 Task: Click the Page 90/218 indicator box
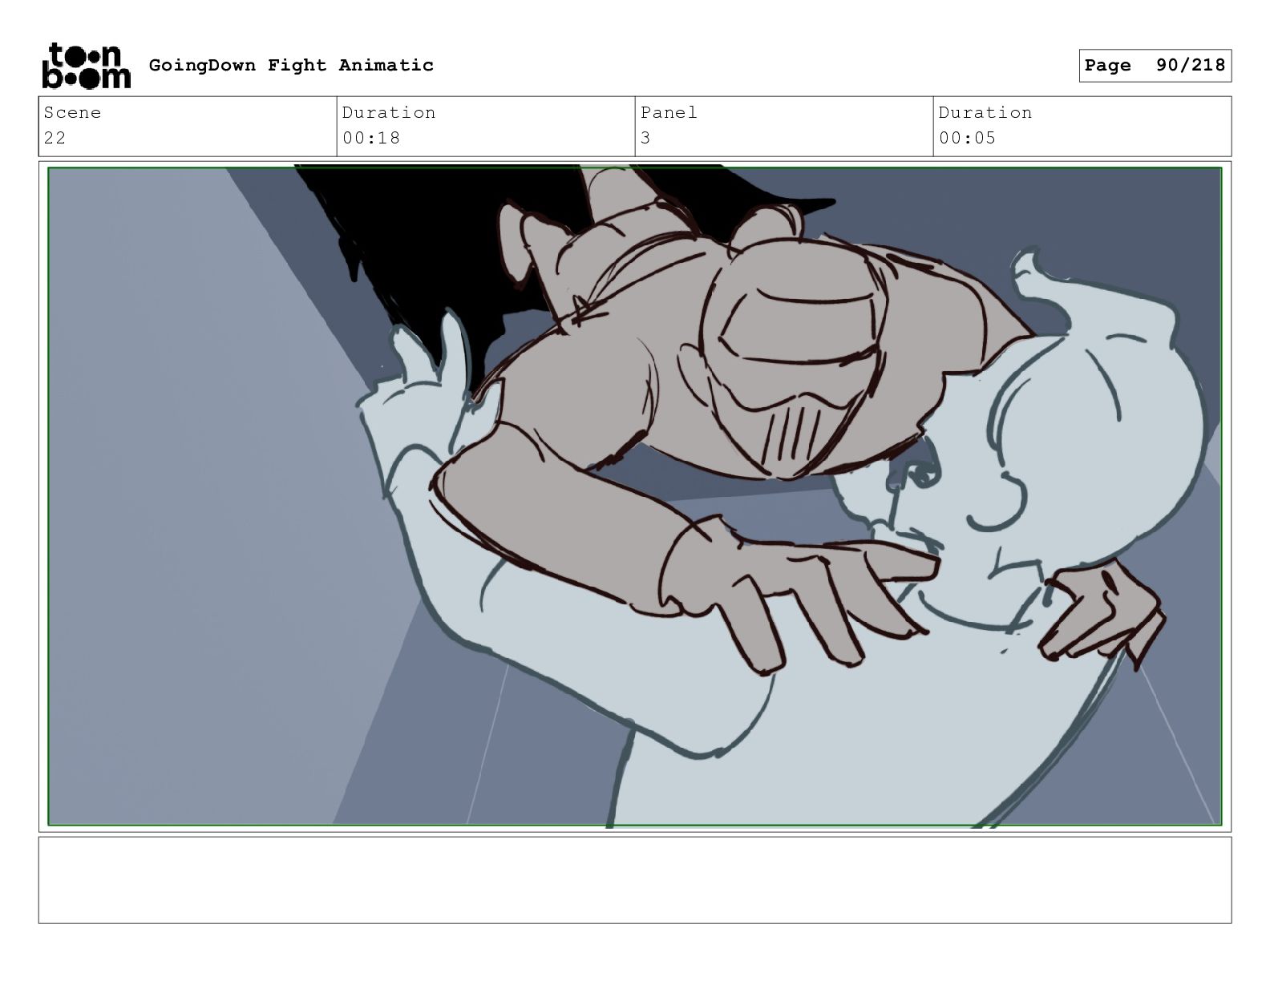pos(1155,65)
